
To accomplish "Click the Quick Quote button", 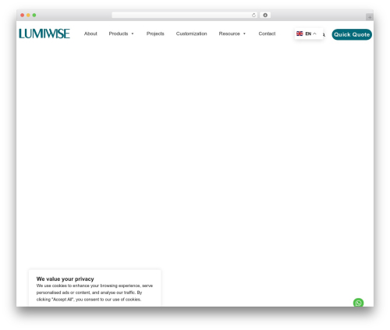I will coord(352,34).
